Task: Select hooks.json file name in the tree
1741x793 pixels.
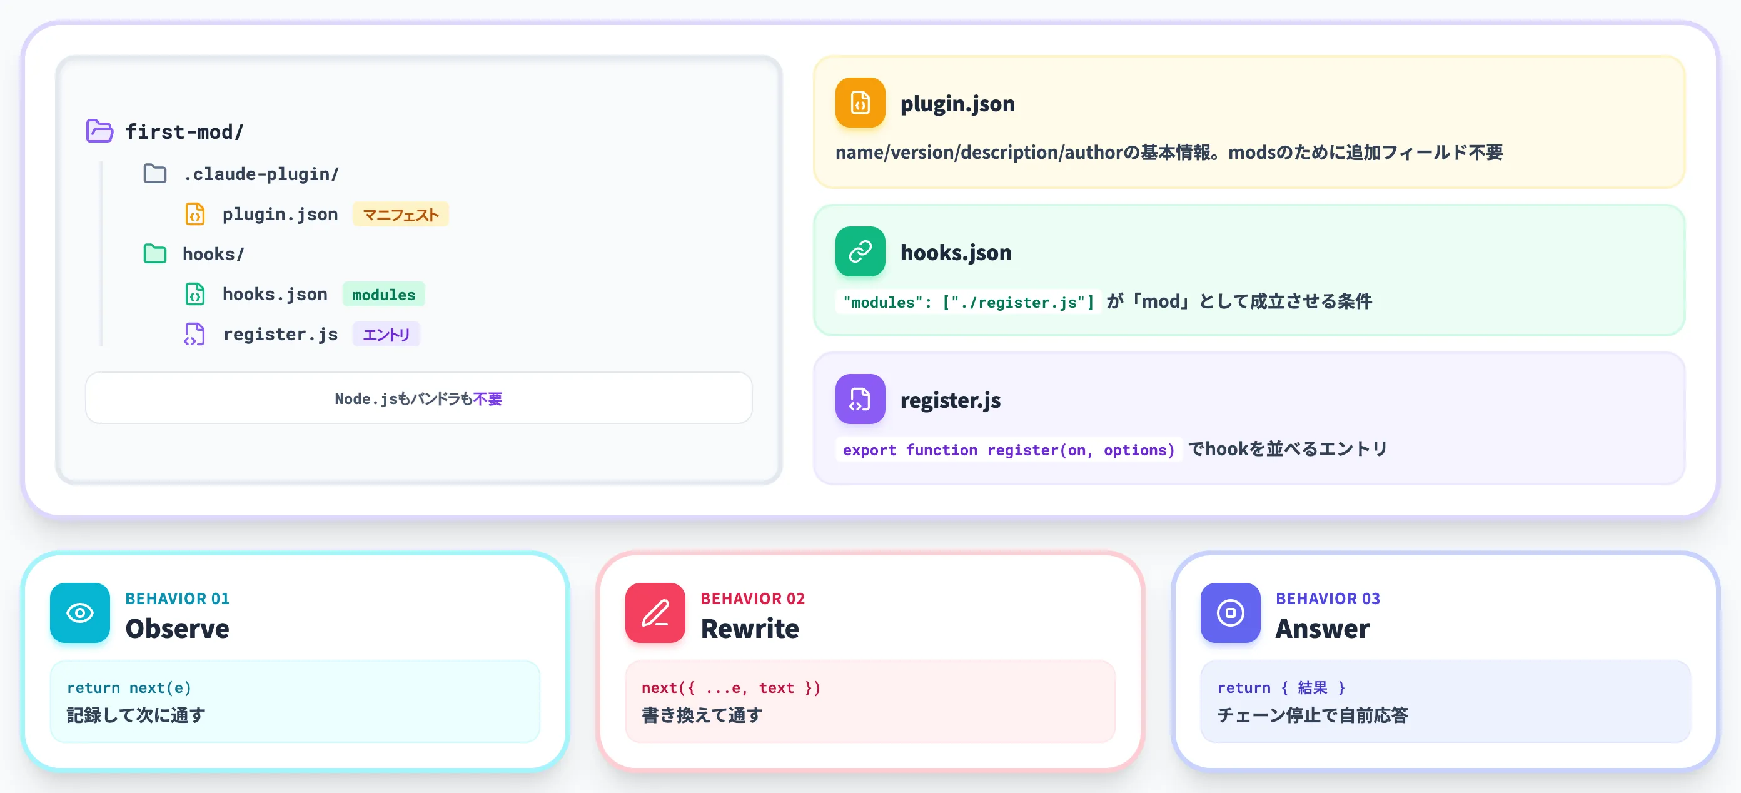Action: click(275, 294)
